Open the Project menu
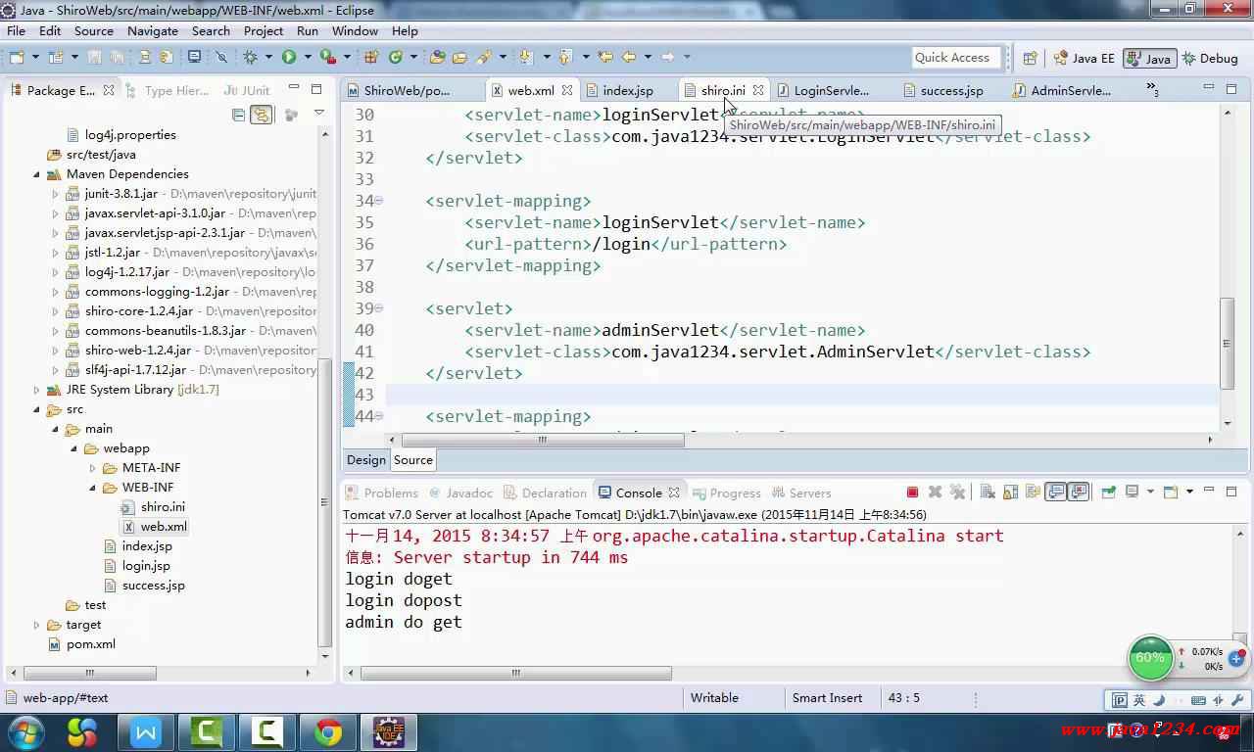 click(264, 30)
